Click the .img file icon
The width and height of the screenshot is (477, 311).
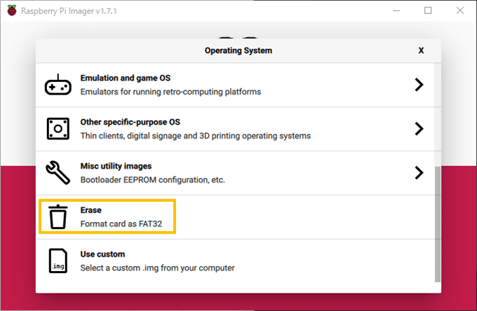58,261
